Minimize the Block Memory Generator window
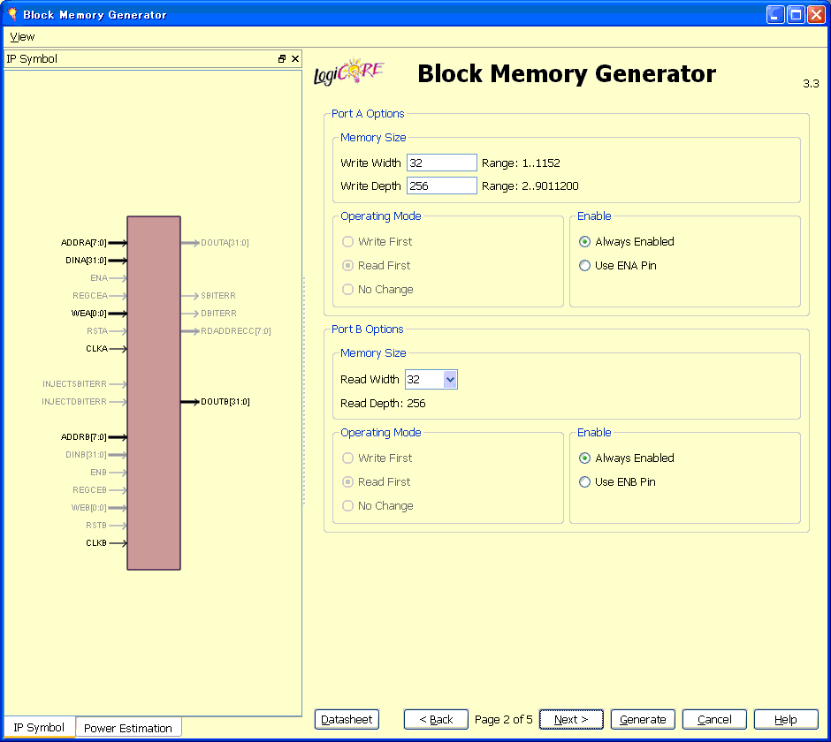The image size is (831, 742). tap(774, 14)
